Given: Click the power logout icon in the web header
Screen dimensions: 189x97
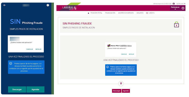Looking at the screenshot, I should point(183,8).
